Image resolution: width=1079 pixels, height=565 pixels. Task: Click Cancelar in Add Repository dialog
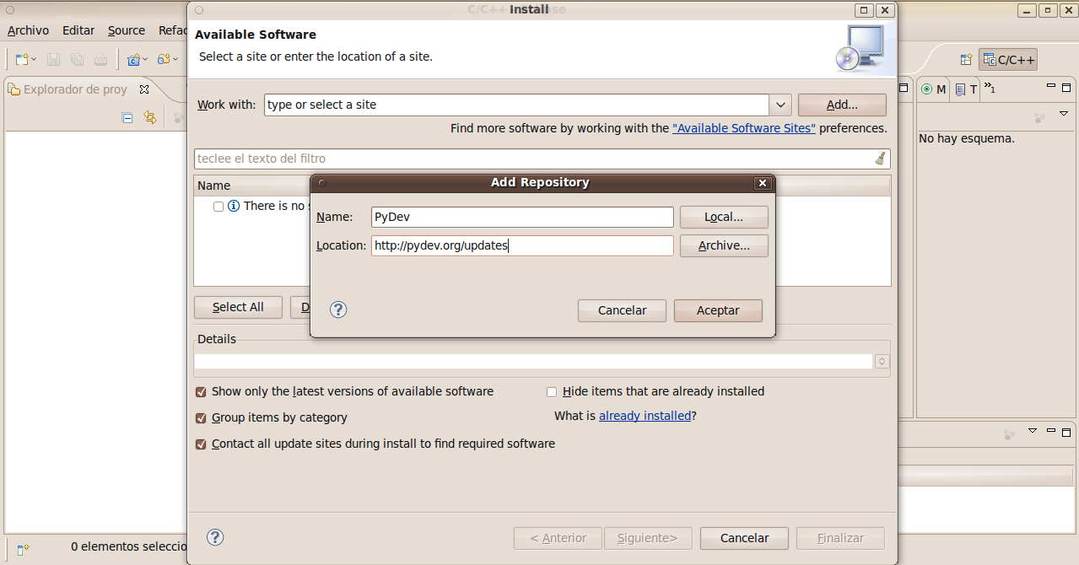(622, 310)
